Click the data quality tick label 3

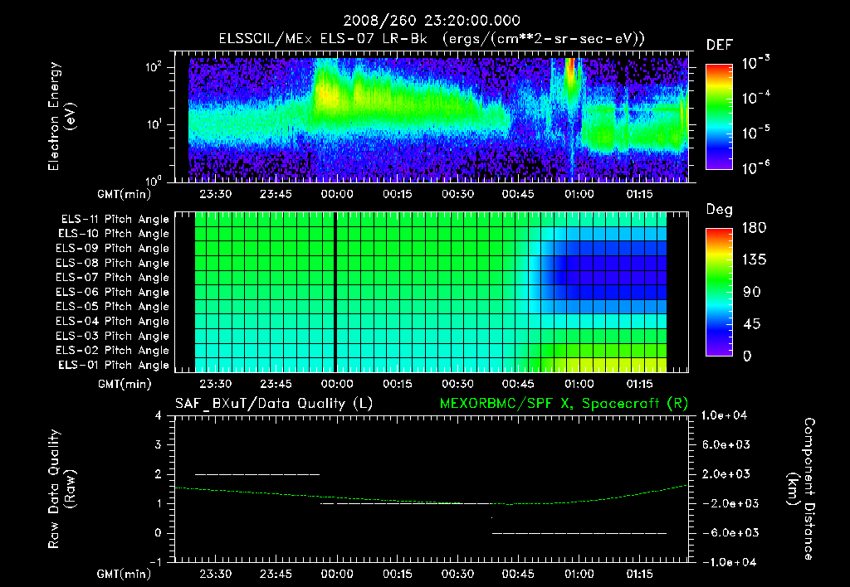[159, 444]
